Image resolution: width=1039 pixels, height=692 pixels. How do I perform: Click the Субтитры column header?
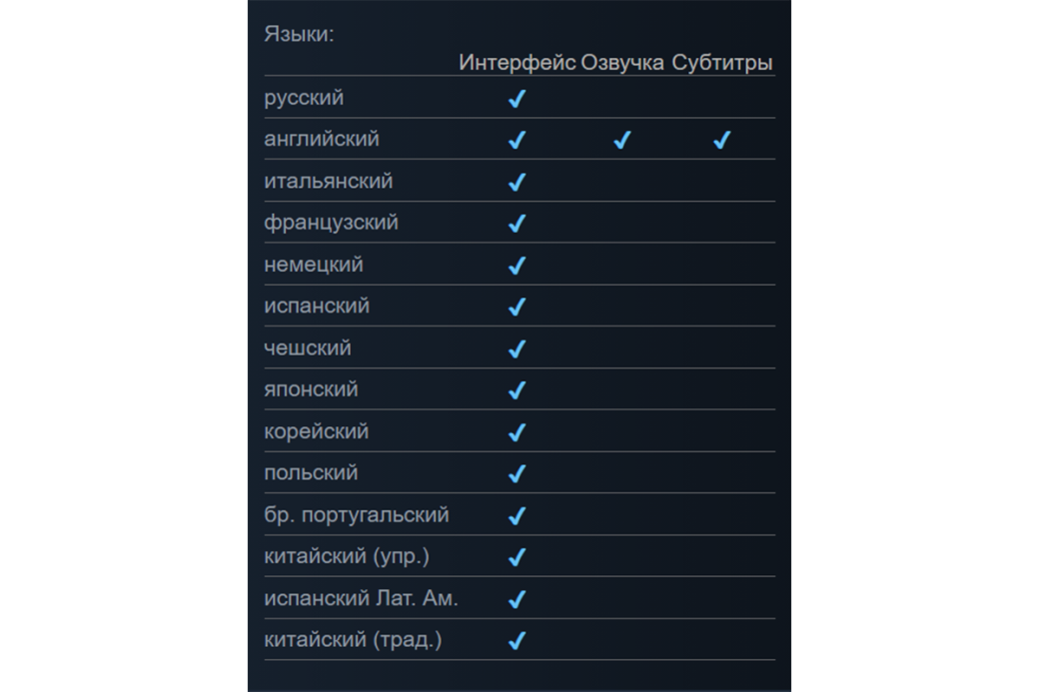(x=722, y=62)
